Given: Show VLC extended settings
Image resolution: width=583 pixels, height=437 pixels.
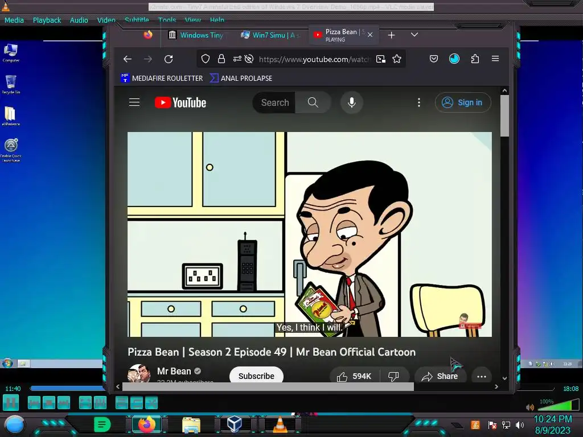Looking at the screenshot, I should click(100, 403).
